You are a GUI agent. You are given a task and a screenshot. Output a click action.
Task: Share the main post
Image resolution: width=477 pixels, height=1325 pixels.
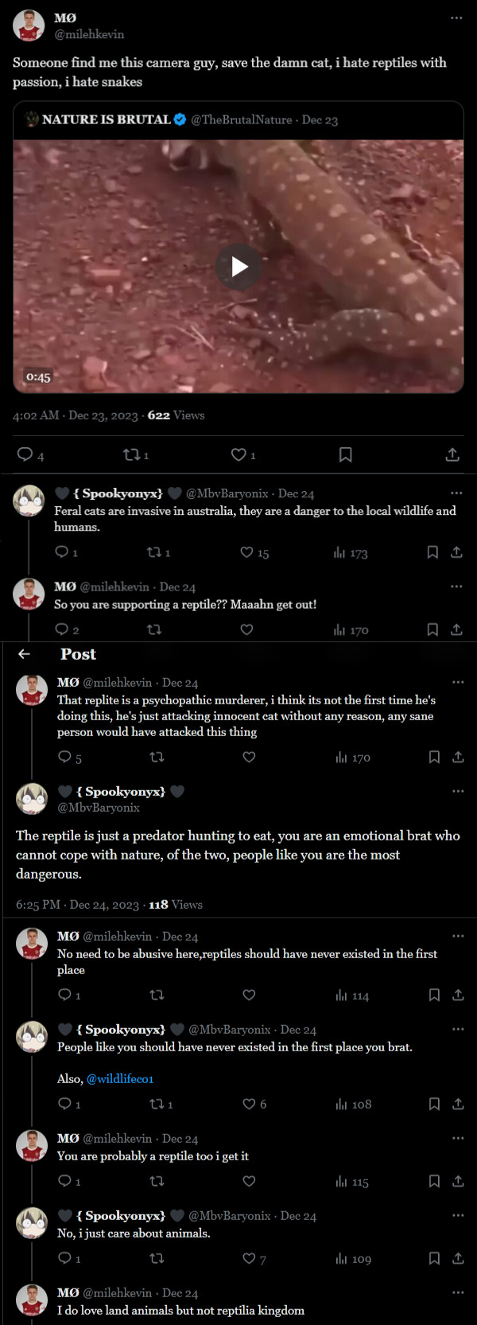pyautogui.click(x=452, y=454)
